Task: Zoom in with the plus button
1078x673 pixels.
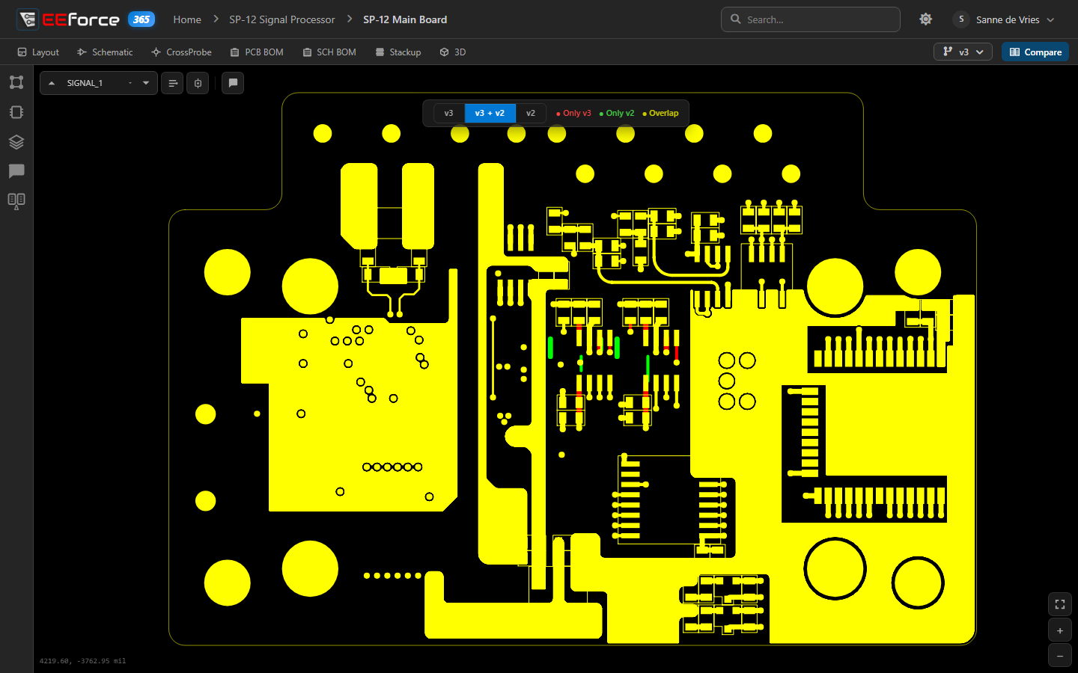Action: (x=1060, y=630)
